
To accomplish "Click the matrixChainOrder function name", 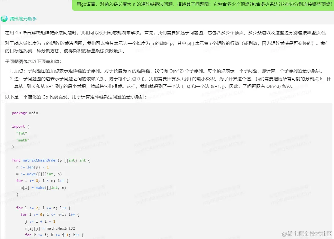I will [x=40, y=160].
